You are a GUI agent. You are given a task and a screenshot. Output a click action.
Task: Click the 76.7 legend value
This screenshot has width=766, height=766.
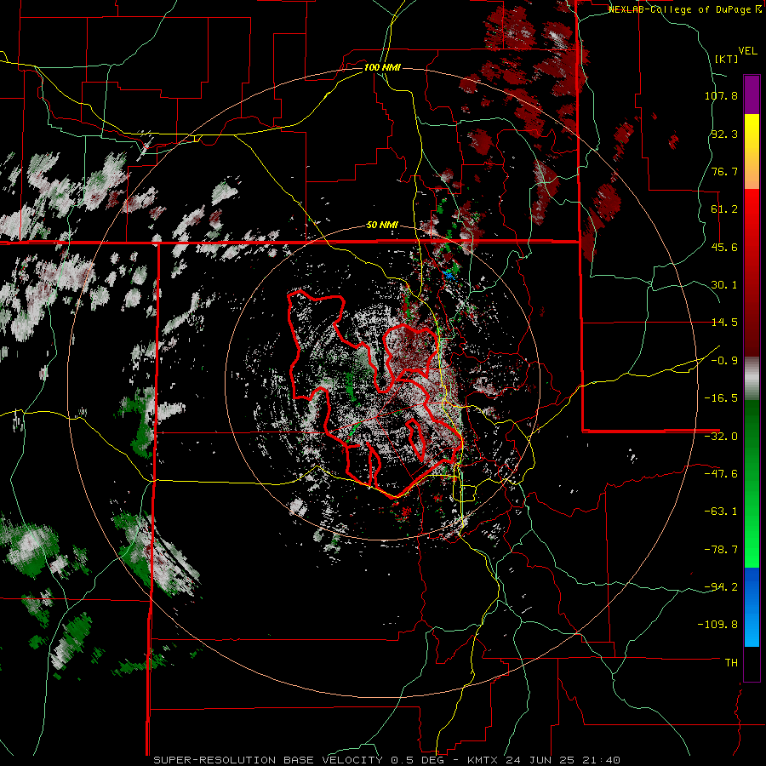click(x=724, y=171)
